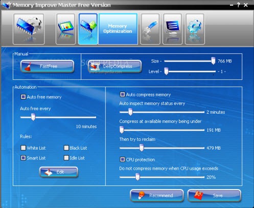
Task: Click the help question mark button
Action: tap(239, 5)
